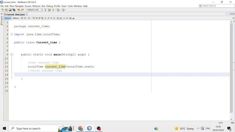The height and width of the screenshot is (132, 235).
Task: Open the editor Back history dropdown arrow
Action: (x=27, y=18)
